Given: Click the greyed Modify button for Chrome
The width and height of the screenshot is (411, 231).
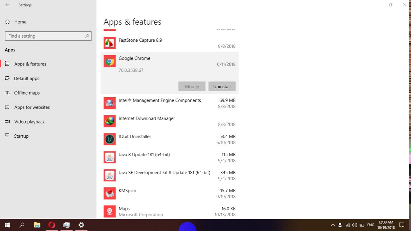Looking at the screenshot, I should [x=192, y=86].
